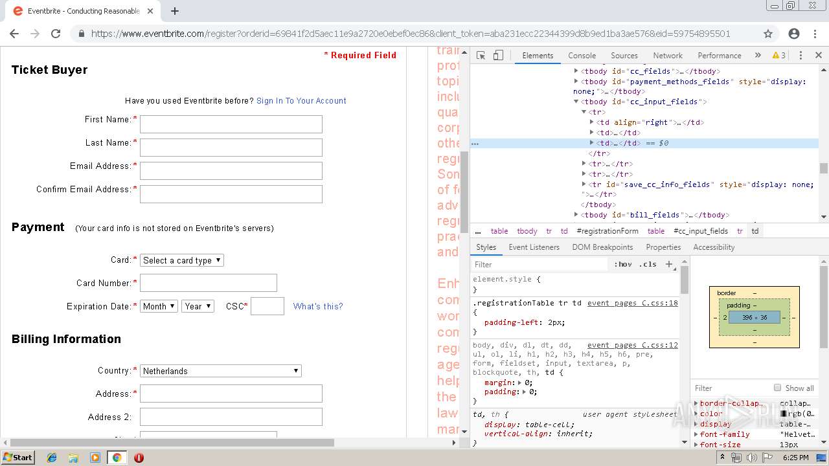This screenshot has width=829, height=466.
Task: Close the Eventbrite browser tab
Action: pos(150,11)
